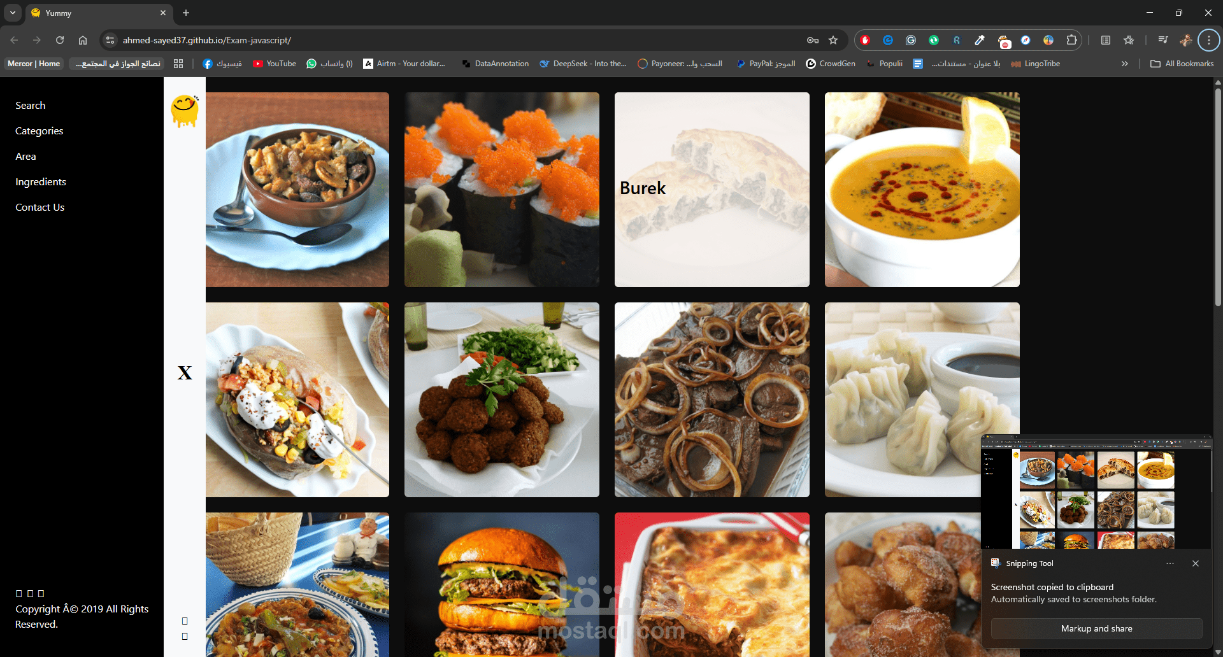Open the Mercor | Home bookmark

click(34, 64)
